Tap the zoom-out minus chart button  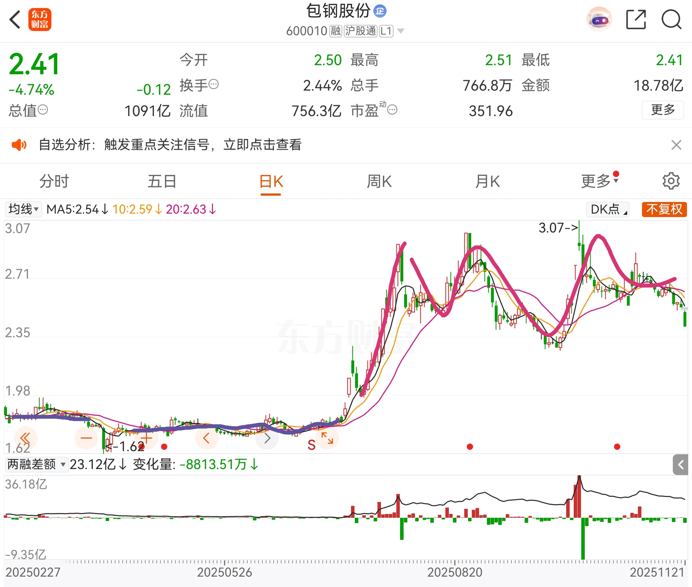coord(86,438)
